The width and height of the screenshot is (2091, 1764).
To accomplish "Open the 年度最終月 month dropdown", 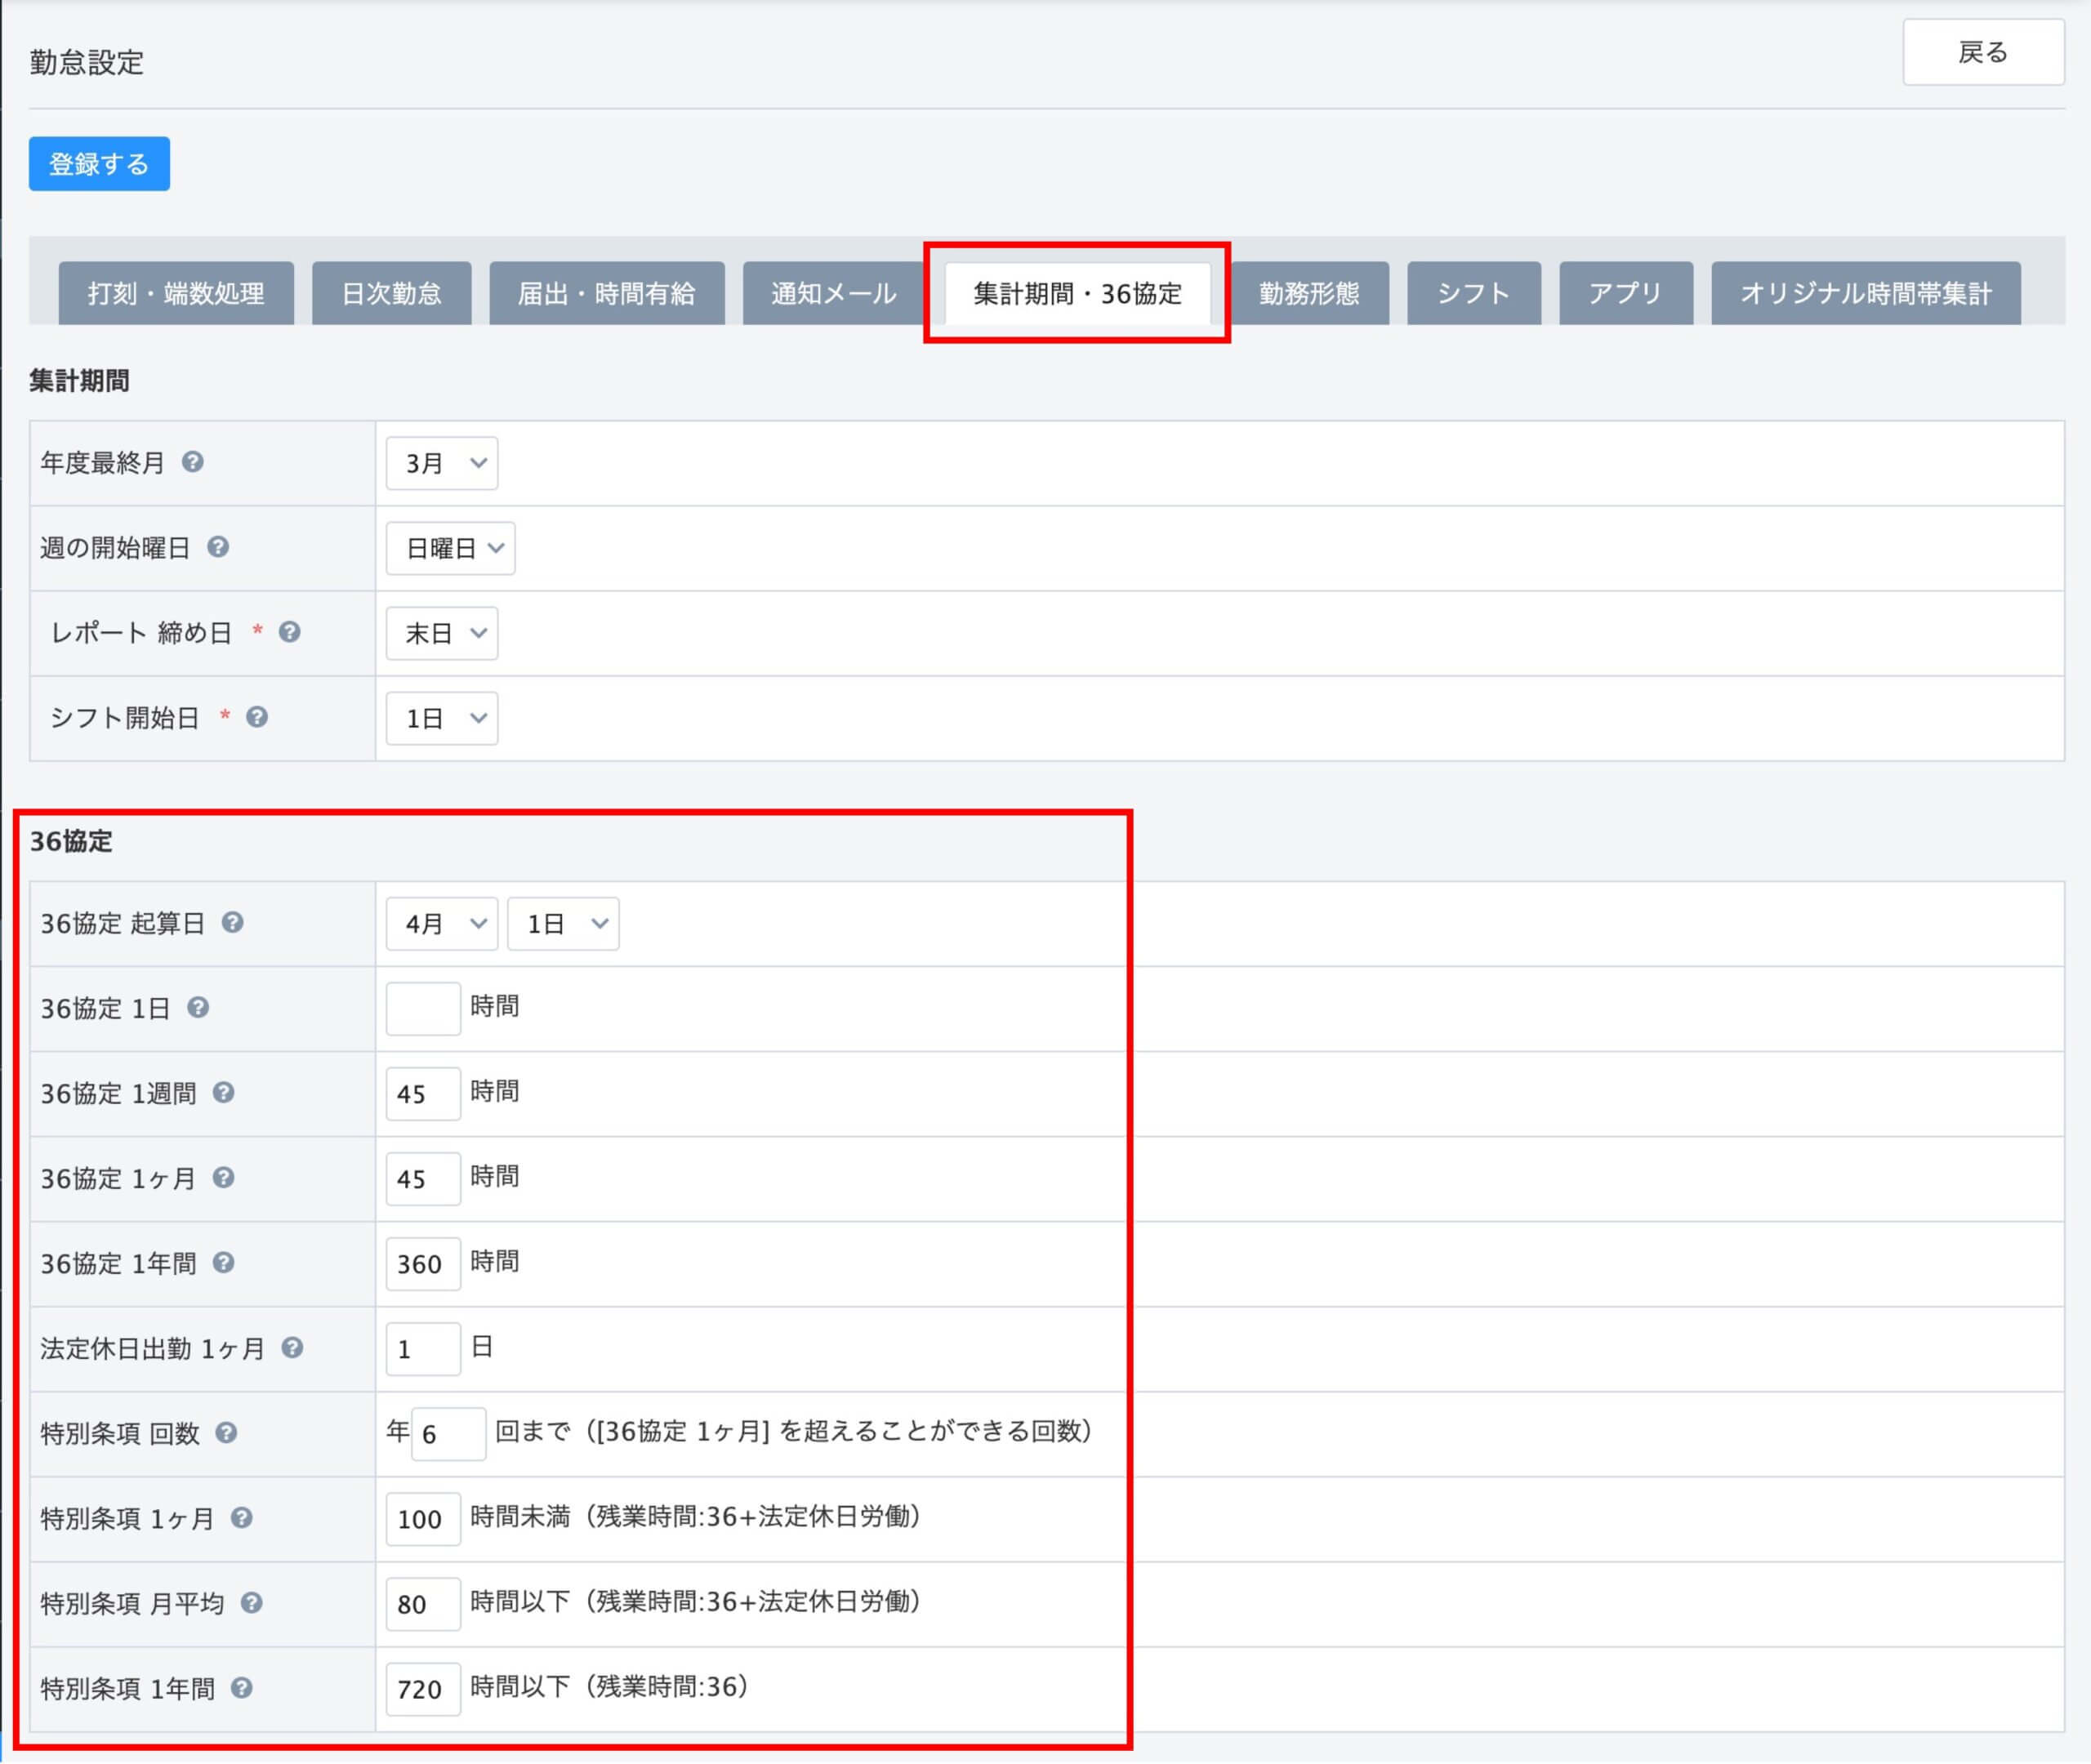I will pyautogui.click(x=442, y=463).
